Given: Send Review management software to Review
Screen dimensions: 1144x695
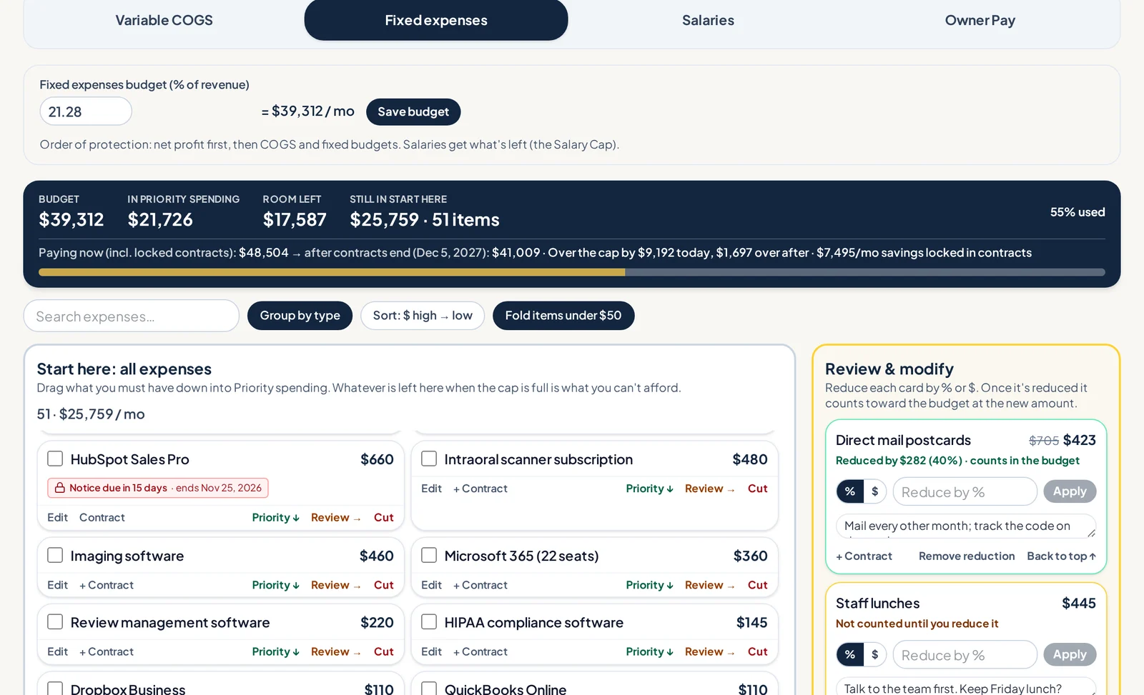Looking at the screenshot, I should point(336,651).
